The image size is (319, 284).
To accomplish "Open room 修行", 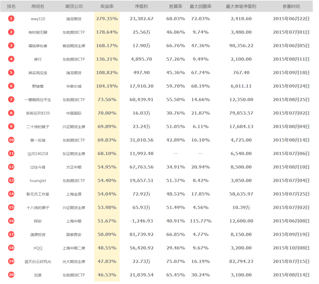I will tap(38, 59).
